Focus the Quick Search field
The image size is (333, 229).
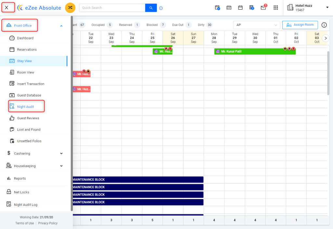(x=112, y=8)
